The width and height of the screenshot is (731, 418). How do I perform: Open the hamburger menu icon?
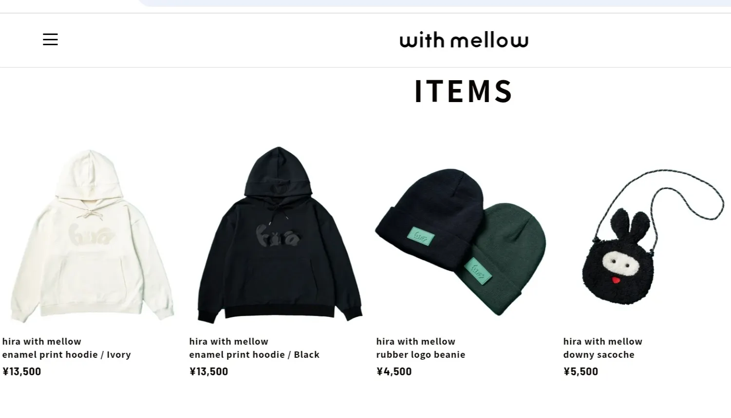(x=50, y=39)
